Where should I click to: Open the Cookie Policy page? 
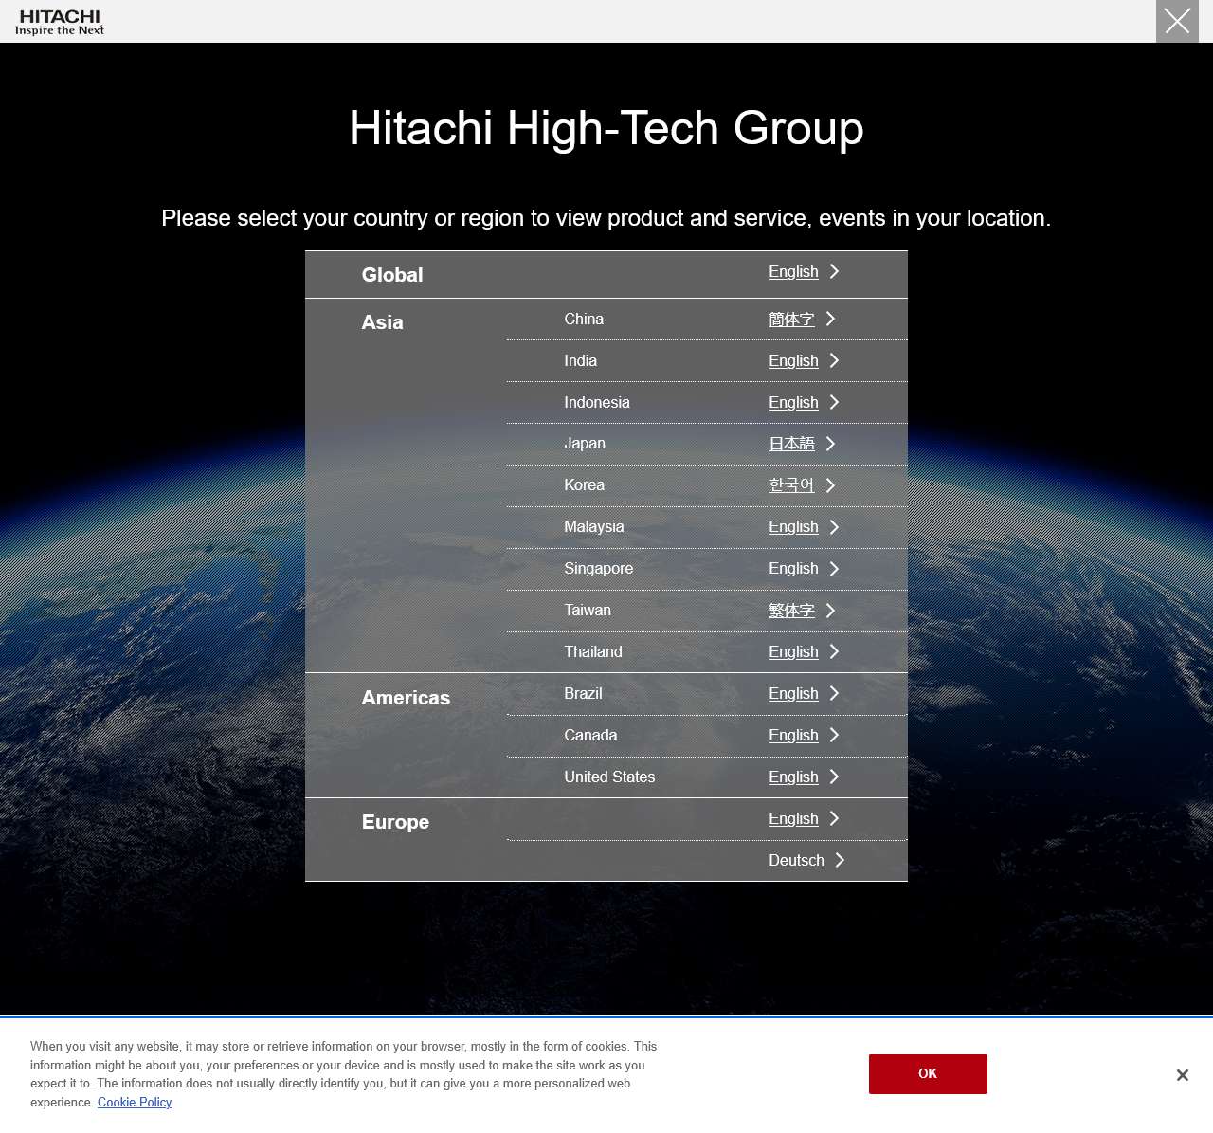(135, 1102)
